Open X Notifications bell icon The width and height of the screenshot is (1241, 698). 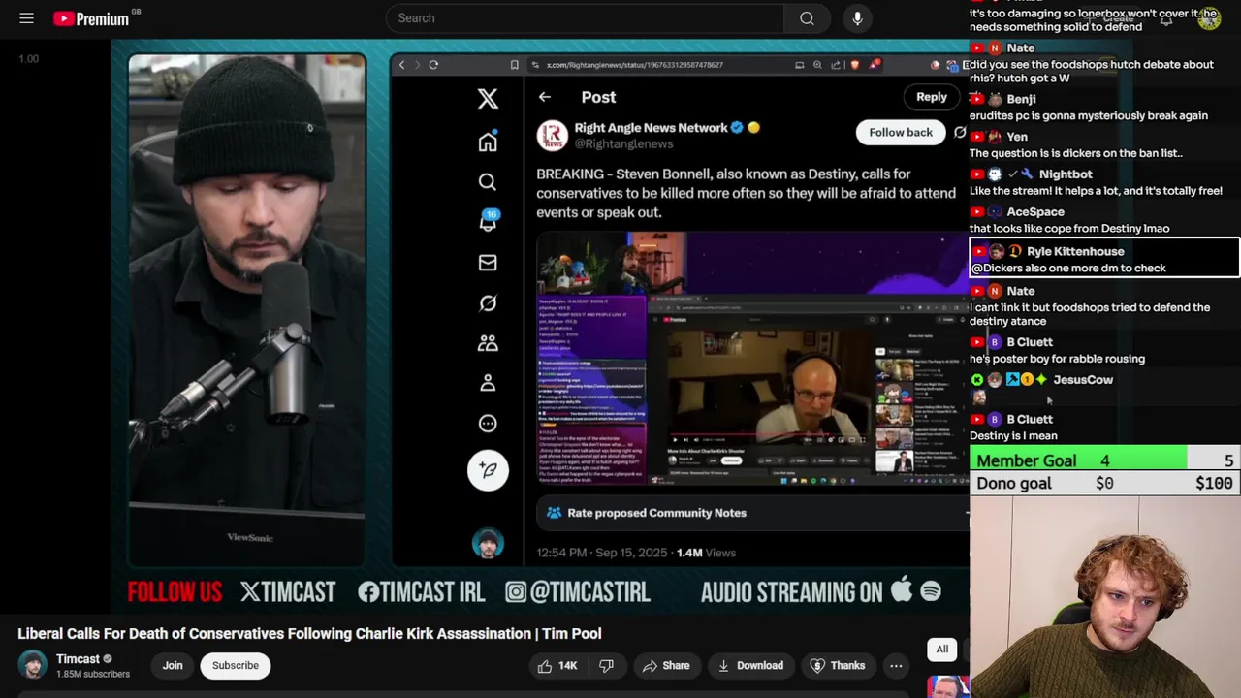[488, 222]
